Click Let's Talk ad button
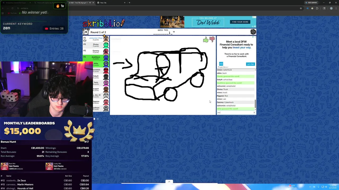This screenshot has height=190, width=339. [250, 64]
